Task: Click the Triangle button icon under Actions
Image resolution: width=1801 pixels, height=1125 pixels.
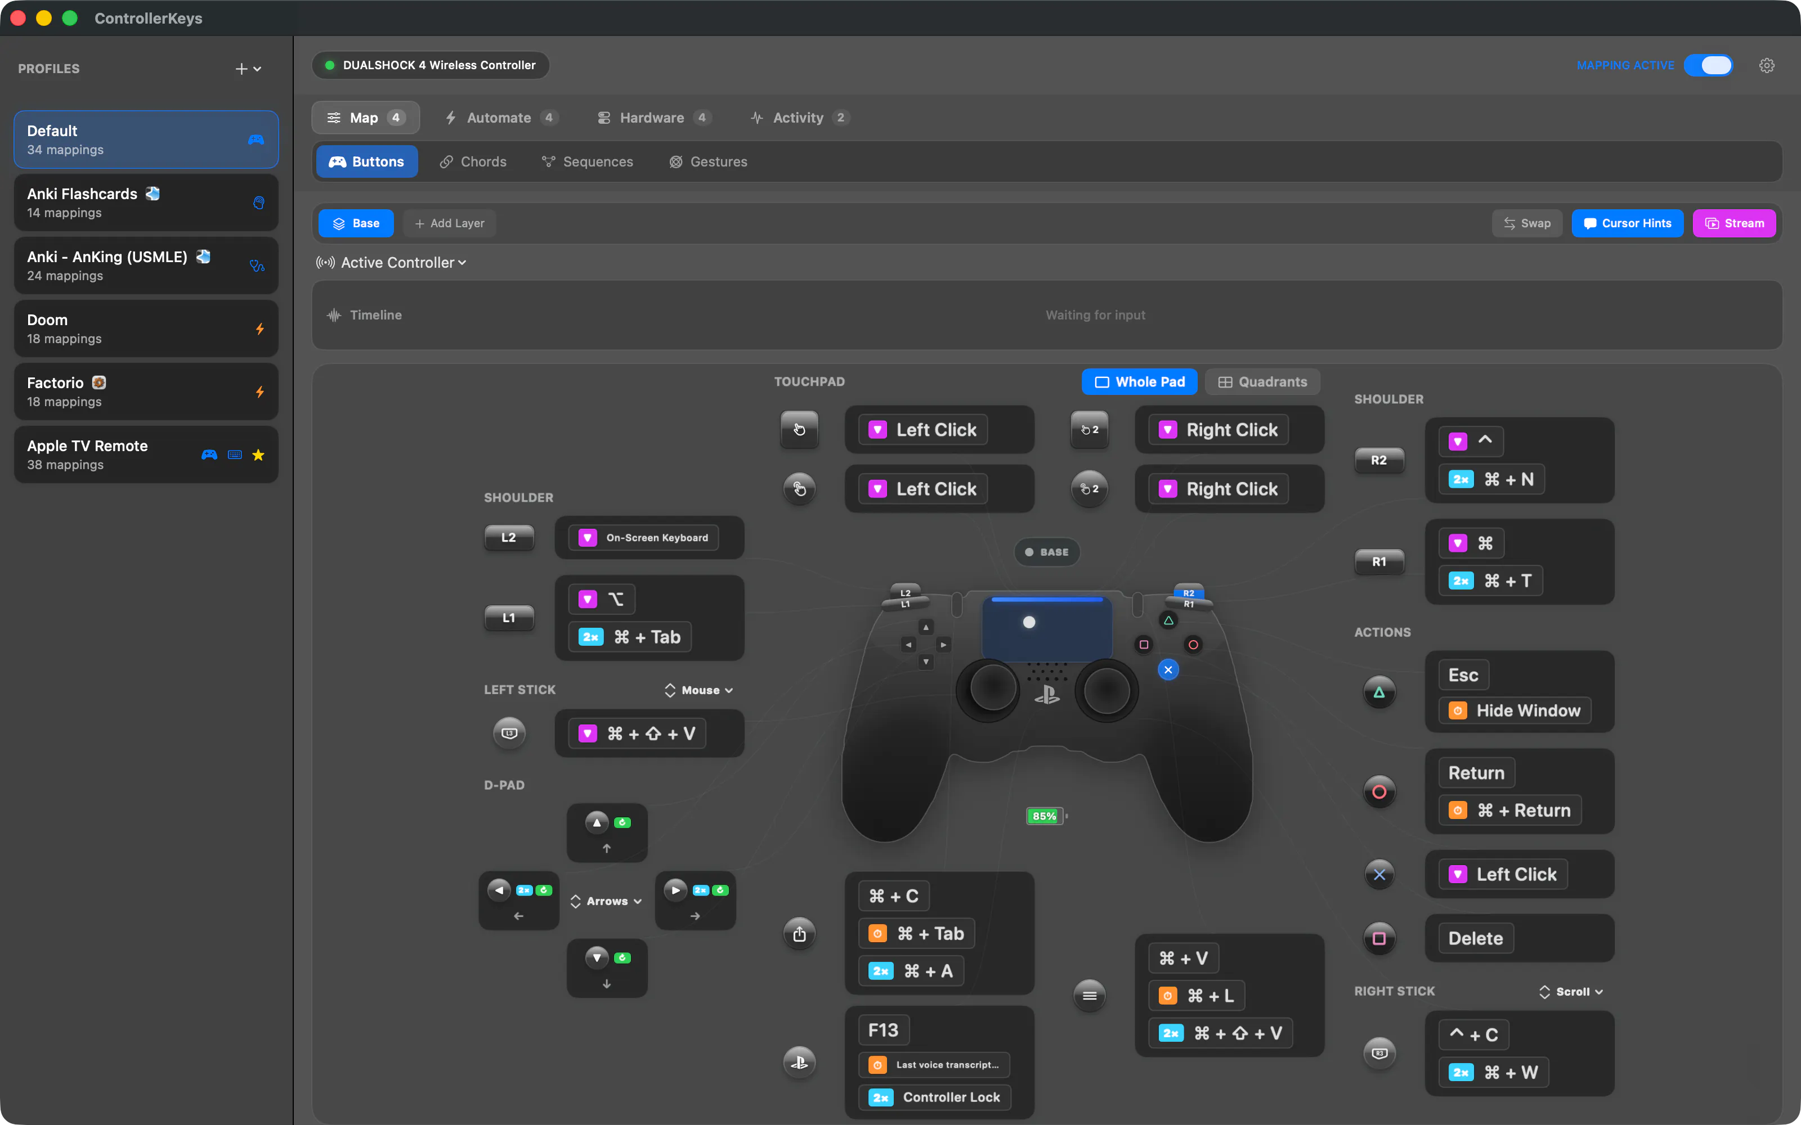Action: point(1379,692)
